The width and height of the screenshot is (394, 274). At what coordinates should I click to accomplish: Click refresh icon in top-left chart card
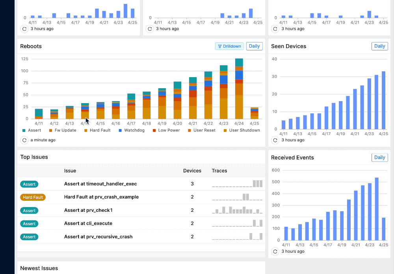coord(24,29)
